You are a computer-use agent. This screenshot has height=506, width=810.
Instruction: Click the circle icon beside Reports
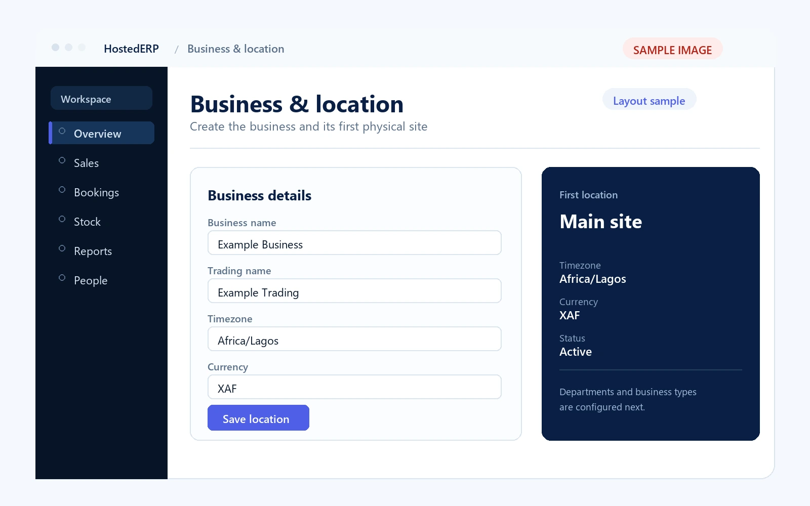point(62,248)
